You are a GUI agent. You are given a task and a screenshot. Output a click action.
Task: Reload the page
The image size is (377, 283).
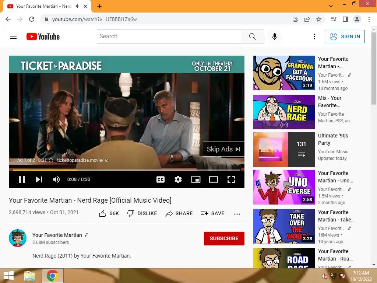point(32,19)
